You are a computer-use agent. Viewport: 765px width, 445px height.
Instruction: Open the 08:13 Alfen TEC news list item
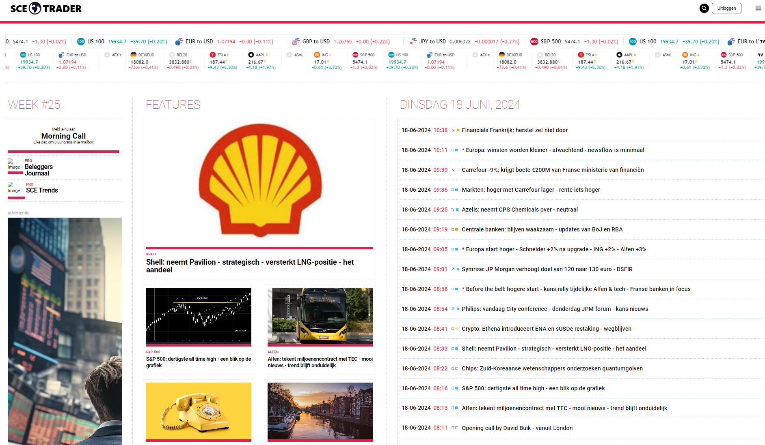[x=564, y=408]
